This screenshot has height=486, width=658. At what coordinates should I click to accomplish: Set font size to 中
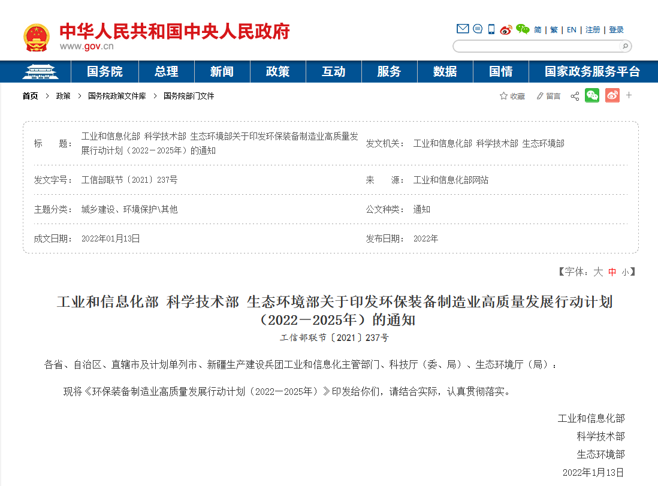click(612, 273)
